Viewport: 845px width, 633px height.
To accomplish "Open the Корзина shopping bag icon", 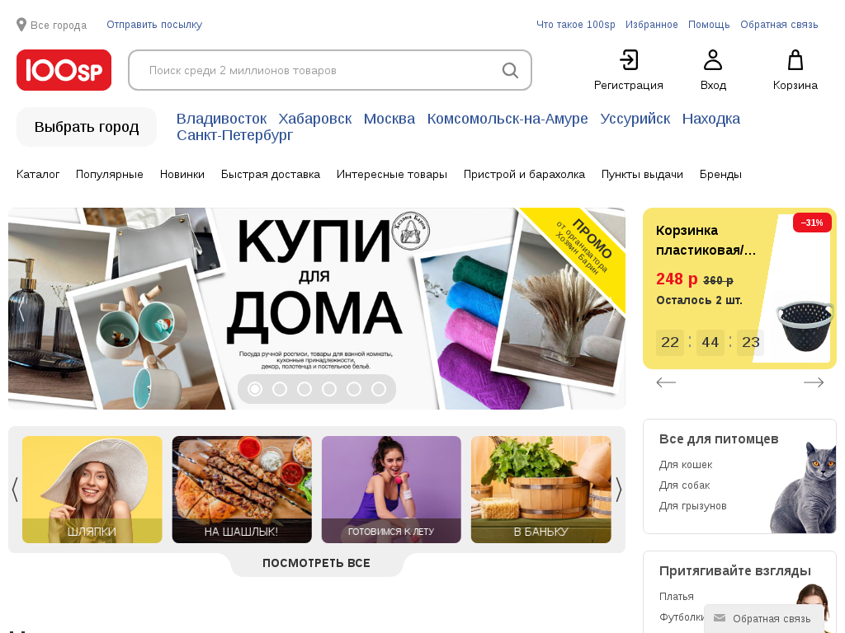I will (795, 59).
